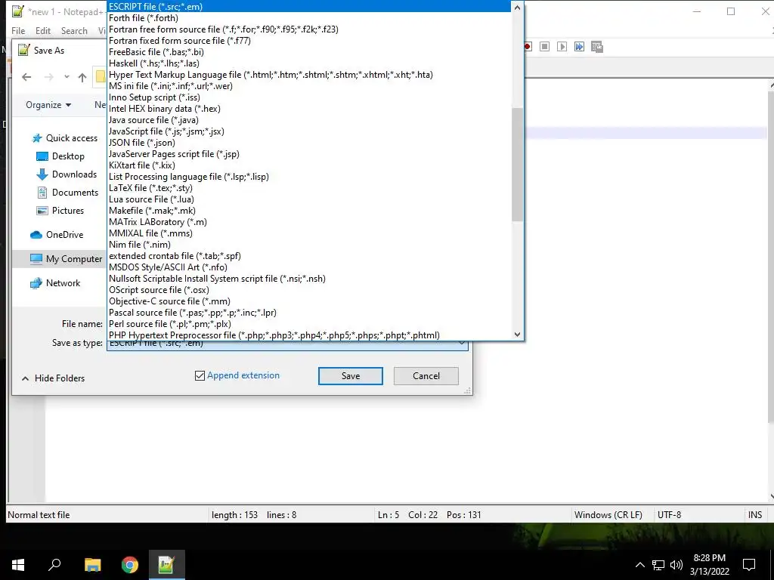This screenshot has width=774, height=580.
Task: Cancel the Save As dialog
Action: pos(426,376)
